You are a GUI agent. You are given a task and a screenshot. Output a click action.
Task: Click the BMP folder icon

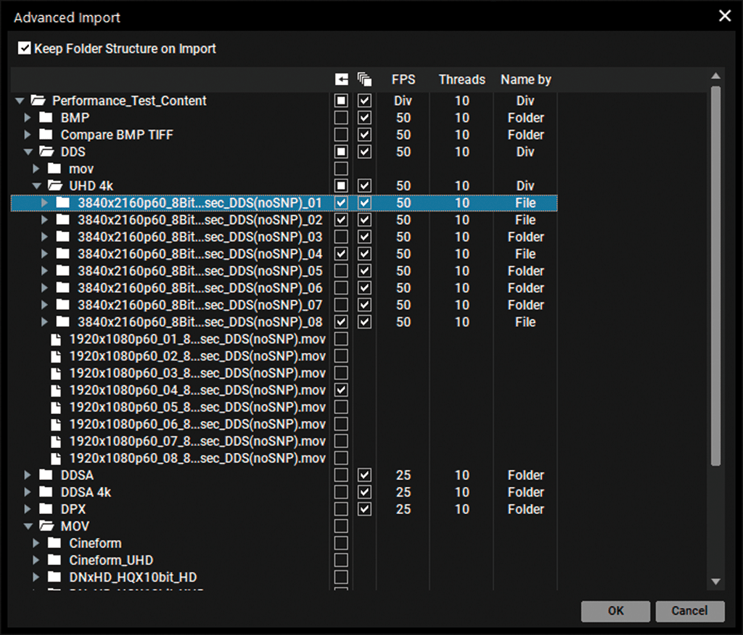point(46,117)
